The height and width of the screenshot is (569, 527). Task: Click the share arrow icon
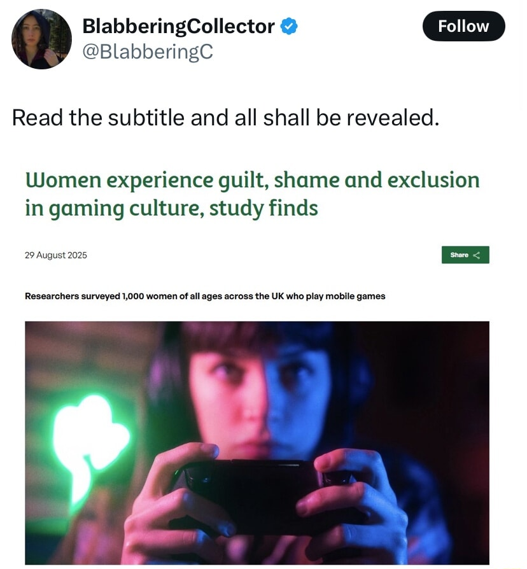tap(477, 255)
